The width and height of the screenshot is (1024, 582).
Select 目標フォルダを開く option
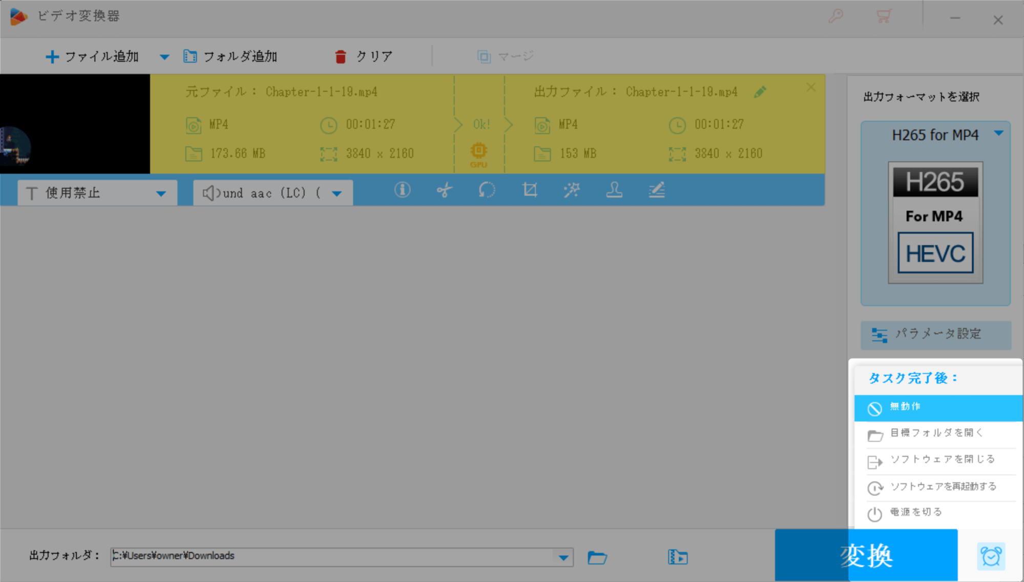coord(938,434)
